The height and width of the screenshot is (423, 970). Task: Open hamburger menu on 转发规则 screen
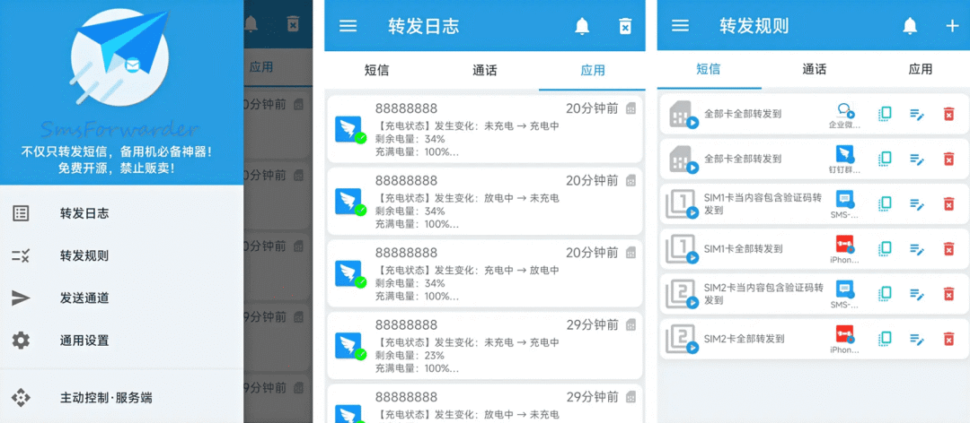(x=681, y=25)
